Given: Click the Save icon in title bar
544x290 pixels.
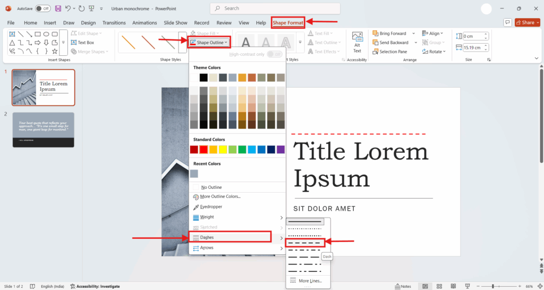Looking at the screenshot, I should (58, 9).
